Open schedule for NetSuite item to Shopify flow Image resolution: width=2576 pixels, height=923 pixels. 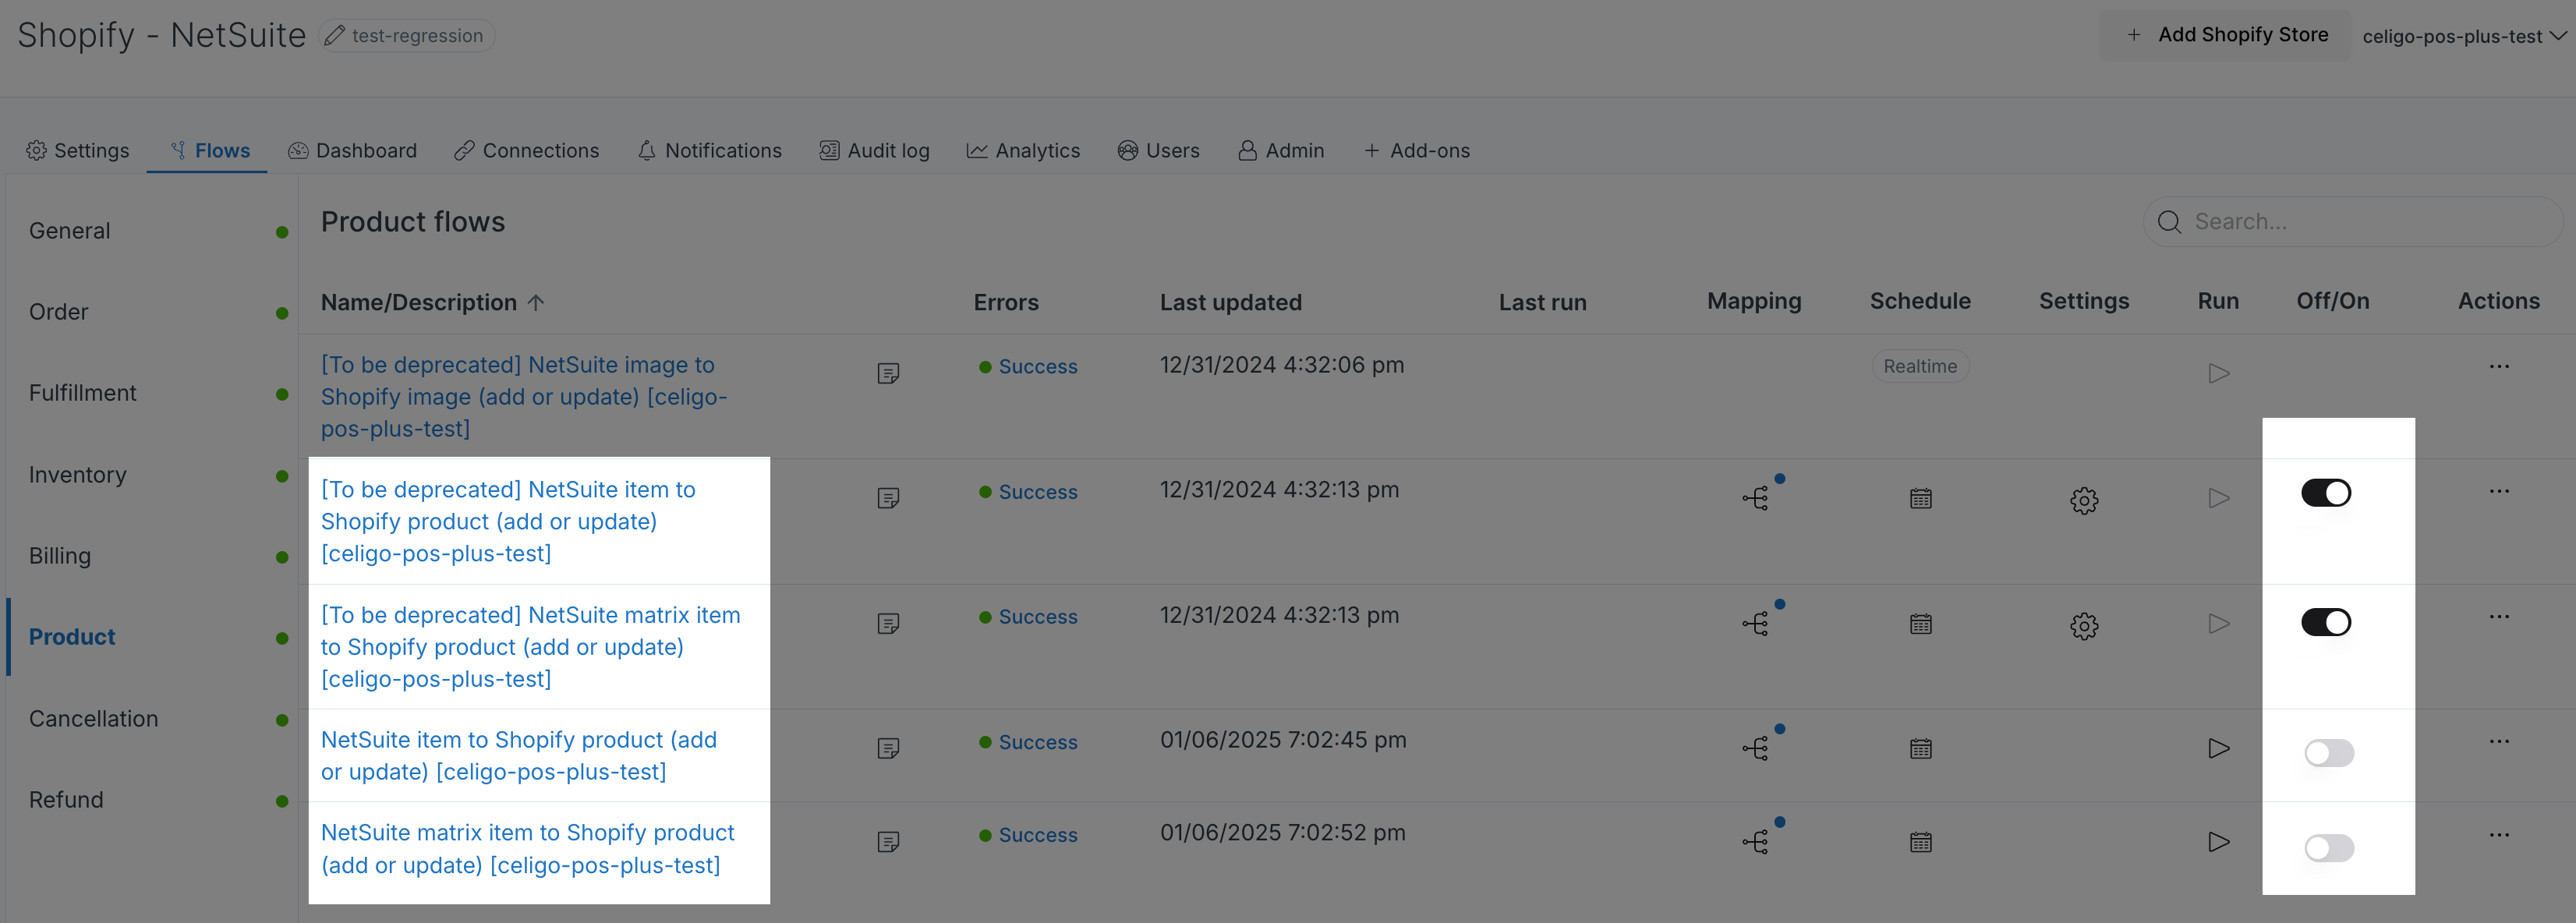click(1921, 748)
